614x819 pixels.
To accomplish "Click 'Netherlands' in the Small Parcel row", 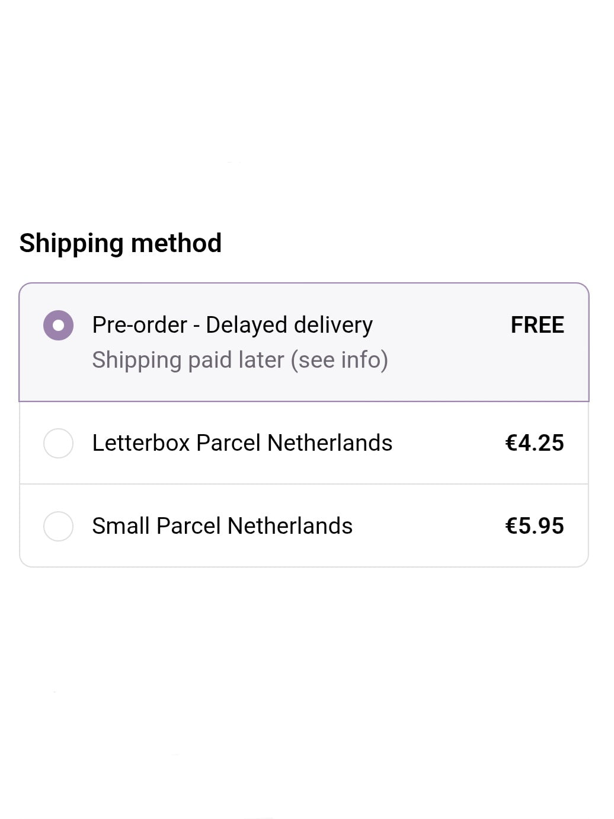I will pos(290,526).
